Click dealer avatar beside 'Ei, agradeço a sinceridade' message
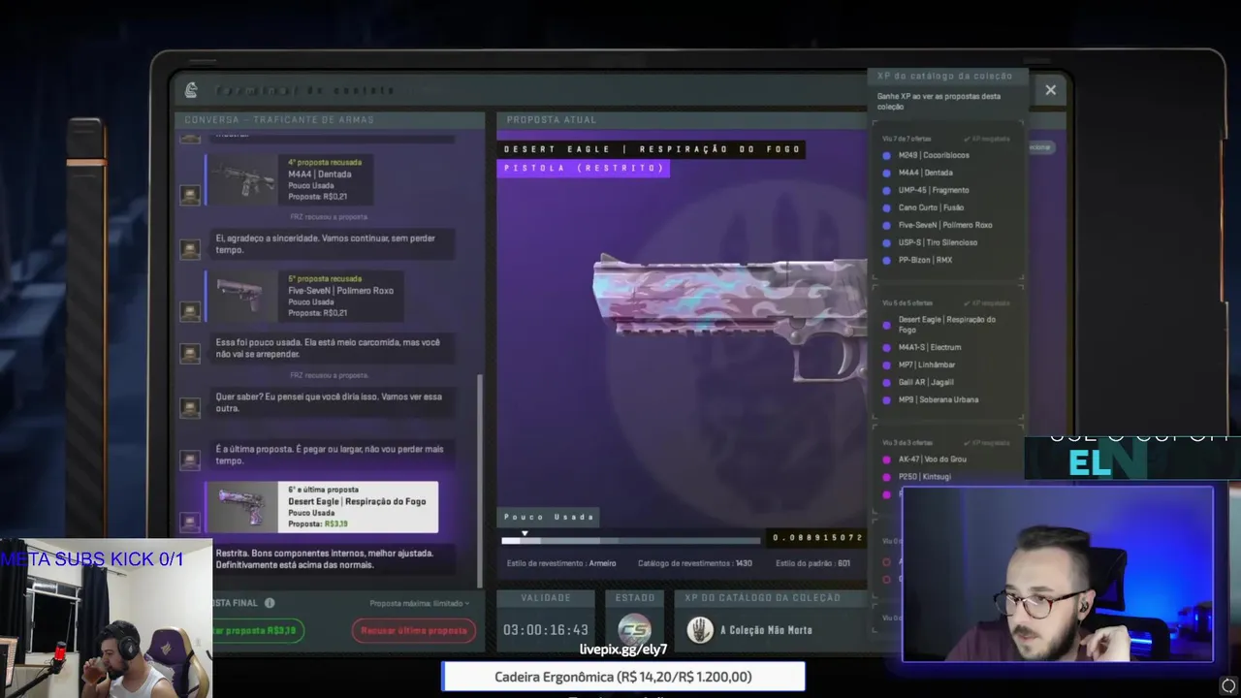 (190, 249)
